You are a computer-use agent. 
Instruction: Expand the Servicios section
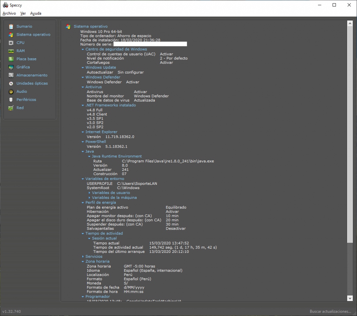83,256
